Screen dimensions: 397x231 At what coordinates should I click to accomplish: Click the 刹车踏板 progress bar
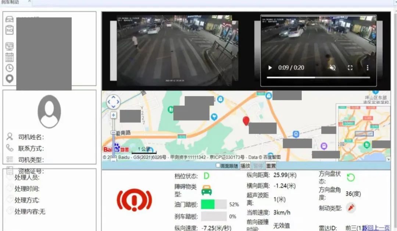tap(214, 216)
